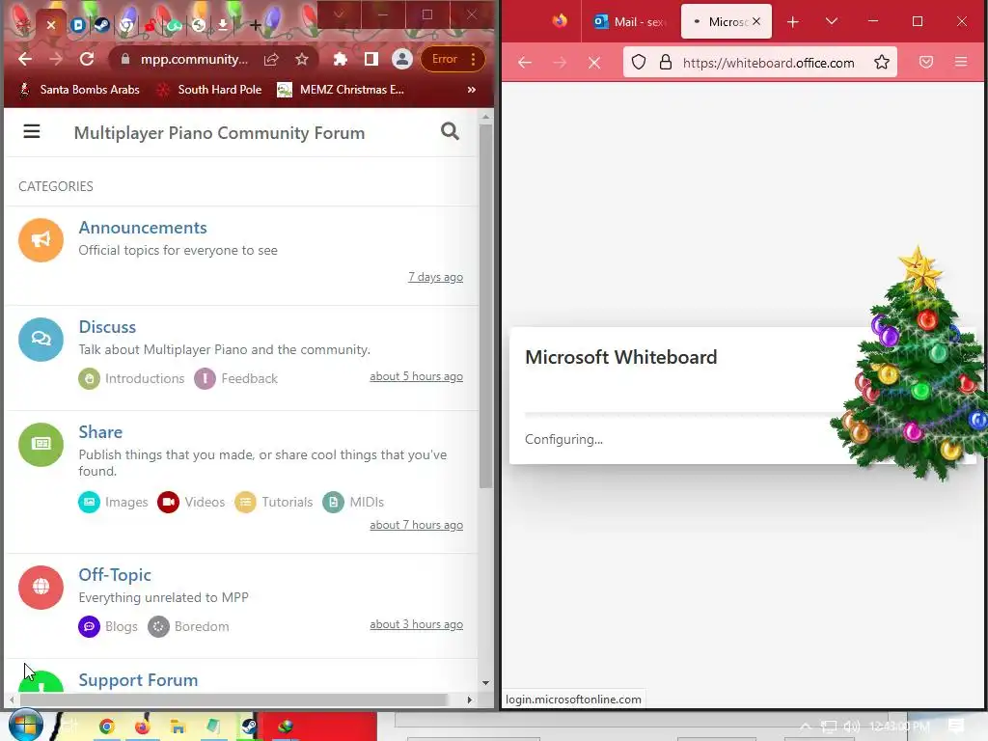Image resolution: width=988 pixels, height=741 pixels.
Task: Open the hamburger menu on the forum
Action: pyautogui.click(x=32, y=131)
